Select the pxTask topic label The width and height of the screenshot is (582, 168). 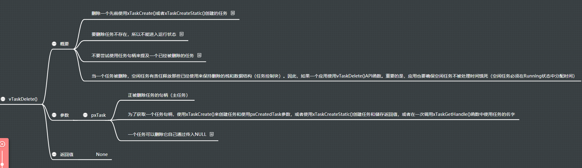pos(98,115)
